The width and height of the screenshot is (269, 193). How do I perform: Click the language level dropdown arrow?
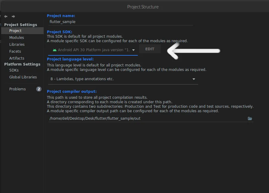tap(194, 79)
